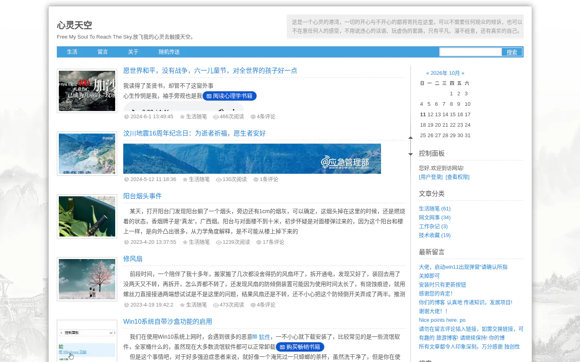This screenshot has height=362, width=580.
Task: Open thumbnail of the Win10 sandbox post
Action: point(87,341)
